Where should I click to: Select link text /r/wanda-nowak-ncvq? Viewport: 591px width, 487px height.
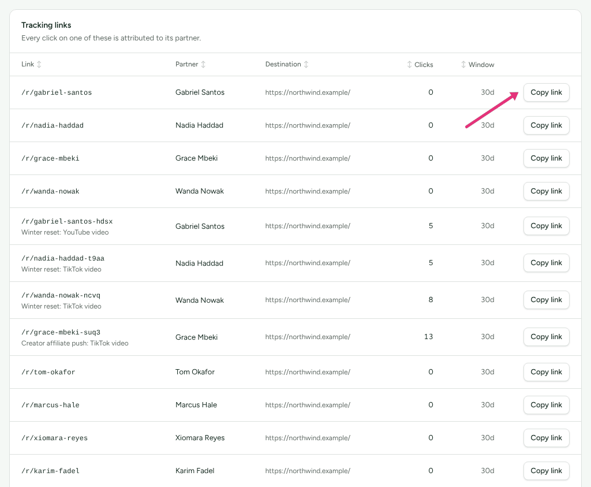61,295
